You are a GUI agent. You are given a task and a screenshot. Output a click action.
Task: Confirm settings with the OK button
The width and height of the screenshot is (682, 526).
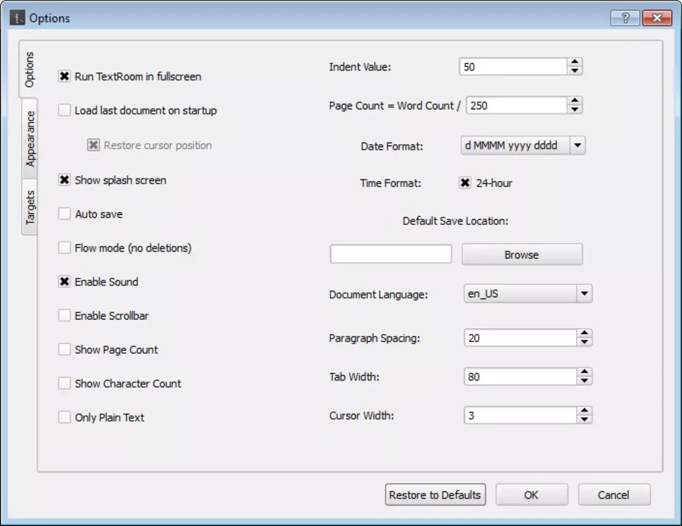(x=531, y=494)
